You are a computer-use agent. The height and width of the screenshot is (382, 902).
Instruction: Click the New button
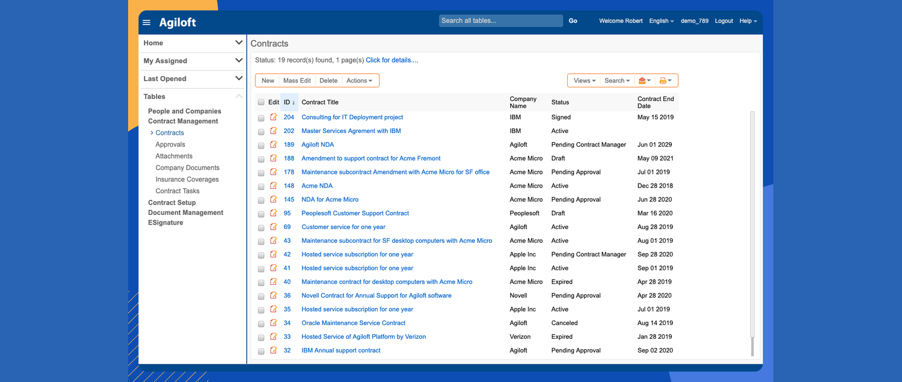pos(268,81)
